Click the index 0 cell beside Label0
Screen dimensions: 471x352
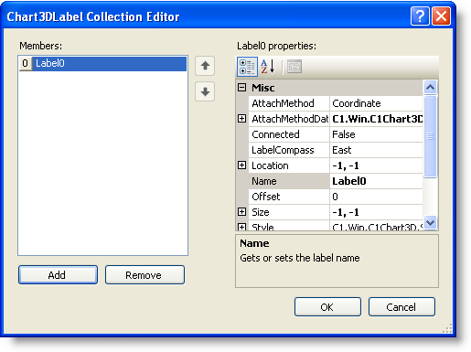coord(26,63)
